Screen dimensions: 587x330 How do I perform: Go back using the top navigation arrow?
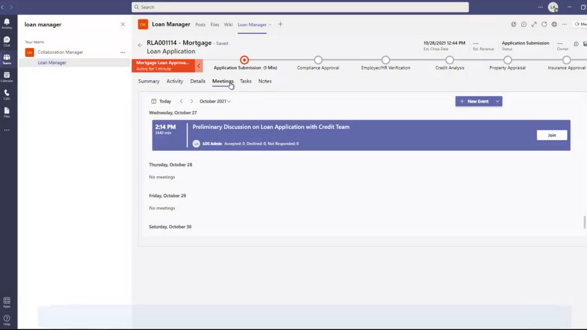coord(2,7)
